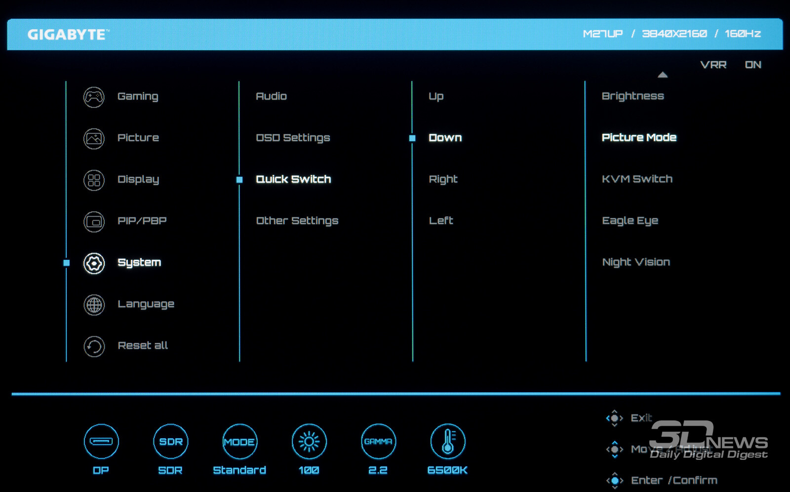Open OSD Settings submenu
Image resolution: width=790 pixels, height=492 pixels.
click(x=293, y=138)
